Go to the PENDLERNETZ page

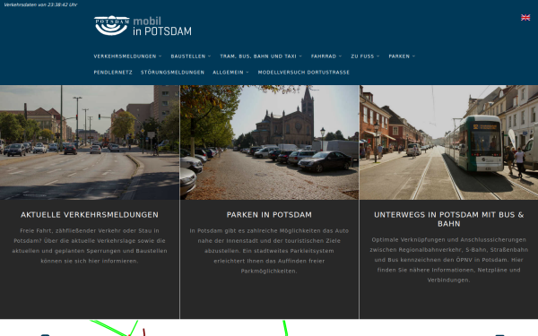[113, 73]
